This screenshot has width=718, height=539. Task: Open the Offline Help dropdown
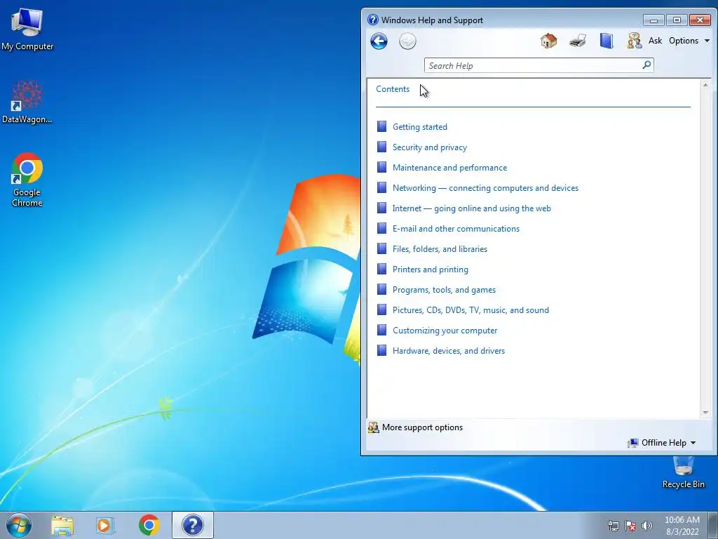pyautogui.click(x=662, y=443)
